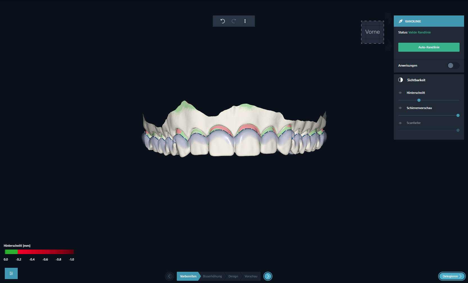The image size is (468, 283).
Task: Click the Auto-Randlinie button
Action: 429,47
